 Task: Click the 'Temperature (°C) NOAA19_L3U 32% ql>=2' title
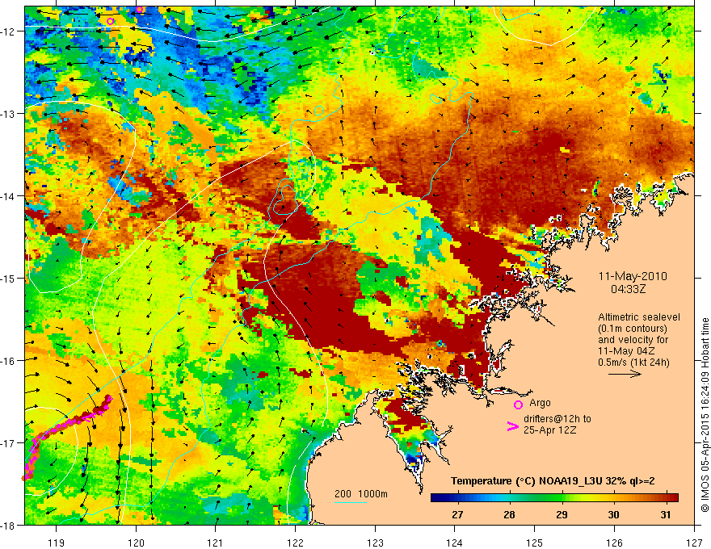553,481
